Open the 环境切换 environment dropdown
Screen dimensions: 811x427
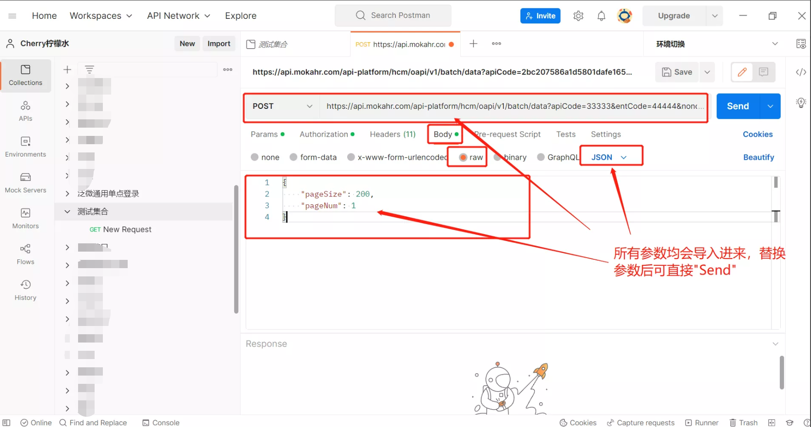[716, 44]
